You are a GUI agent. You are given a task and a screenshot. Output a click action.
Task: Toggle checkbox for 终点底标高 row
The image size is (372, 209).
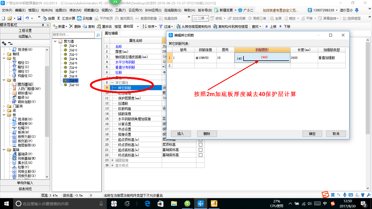coord(201,155)
